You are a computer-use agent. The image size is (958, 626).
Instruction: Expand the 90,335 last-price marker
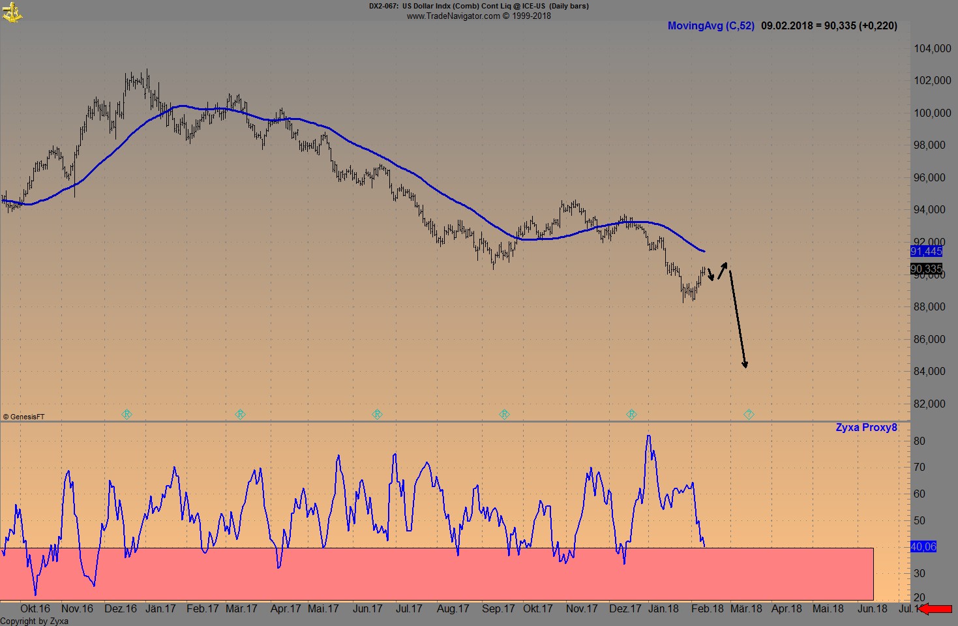click(926, 269)
